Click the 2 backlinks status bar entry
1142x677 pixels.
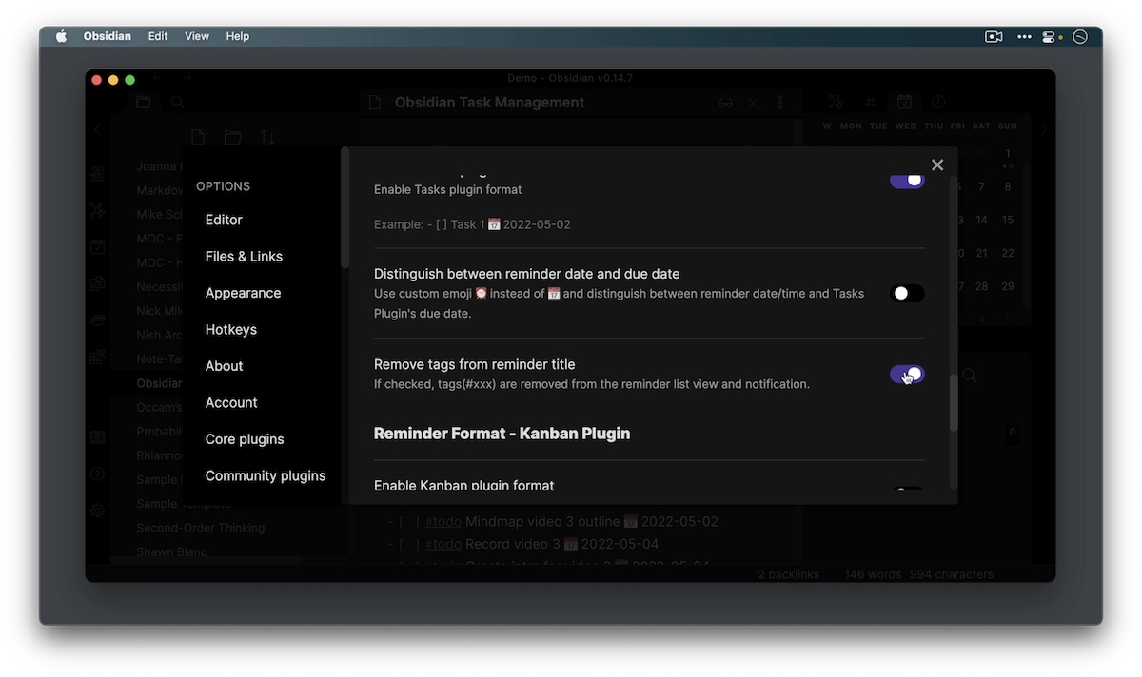pyautogui.click(x=788, y=574)
